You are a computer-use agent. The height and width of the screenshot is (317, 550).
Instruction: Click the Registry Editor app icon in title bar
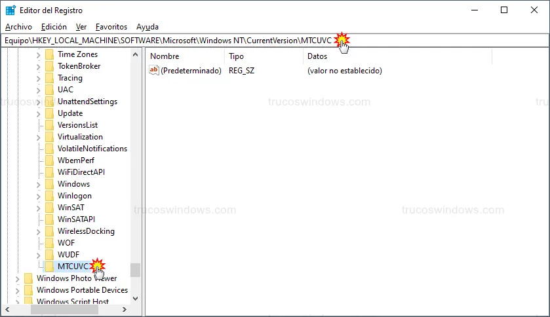[10, 10]
